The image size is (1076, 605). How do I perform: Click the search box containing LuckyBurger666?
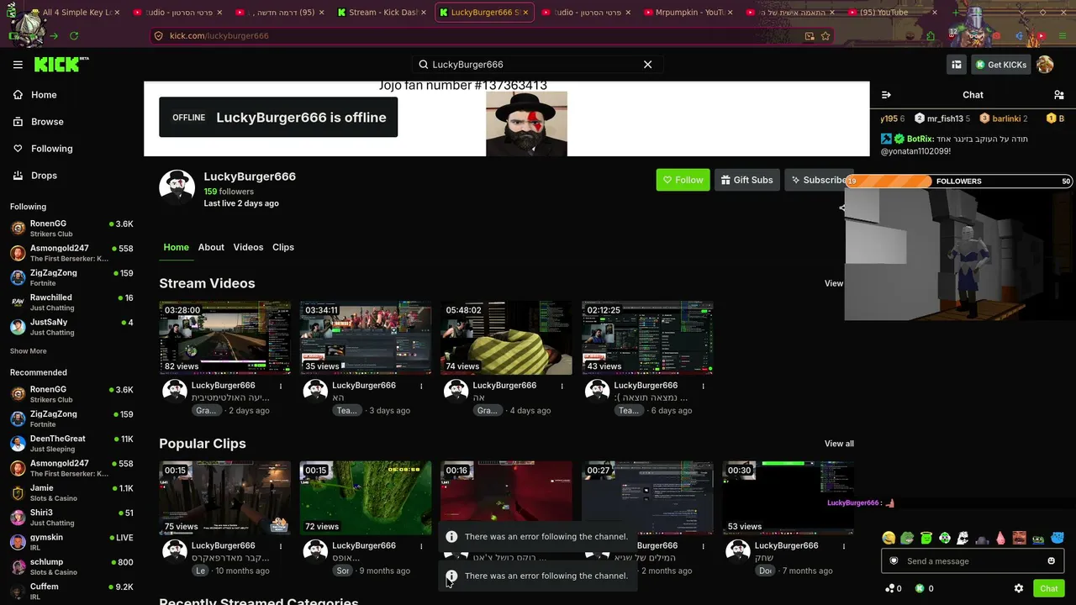point(538,65)
